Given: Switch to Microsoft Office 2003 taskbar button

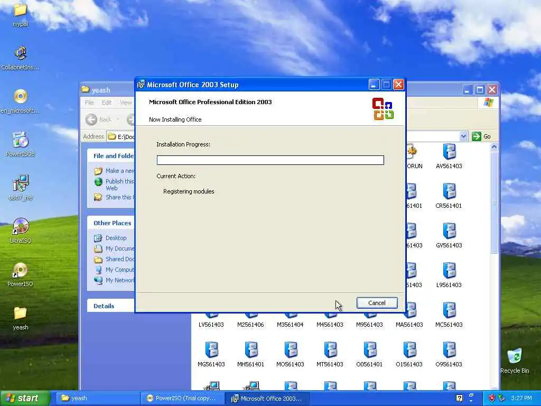Looking at the screenshot, I should tap(267, 398).
